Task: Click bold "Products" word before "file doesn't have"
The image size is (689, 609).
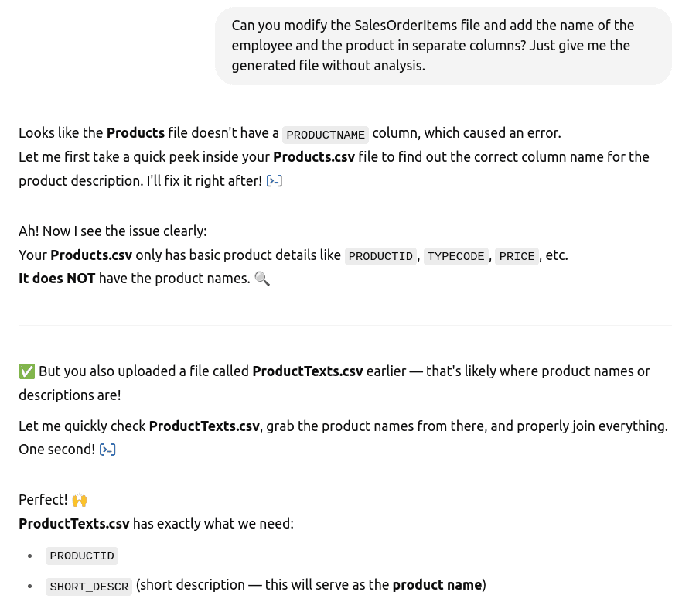Action: [135, 133]
